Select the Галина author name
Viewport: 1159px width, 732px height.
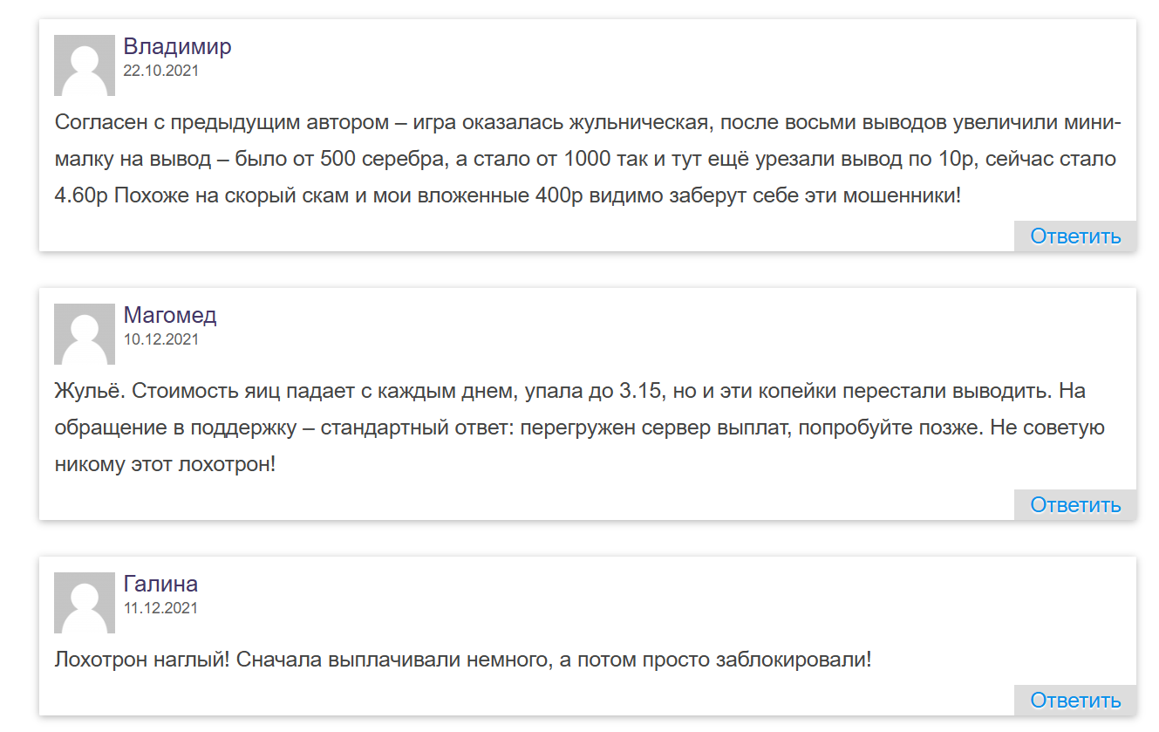point(160,584)
